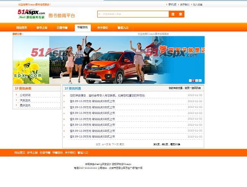This screenshot has width=247, height=187.
Task: Click the 图书借阅平台 site title
Action: (61, 16)
